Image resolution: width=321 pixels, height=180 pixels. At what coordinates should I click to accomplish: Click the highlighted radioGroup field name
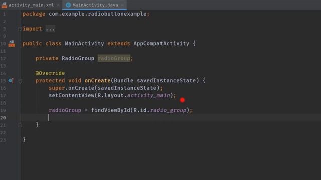[x=114, y=58]
